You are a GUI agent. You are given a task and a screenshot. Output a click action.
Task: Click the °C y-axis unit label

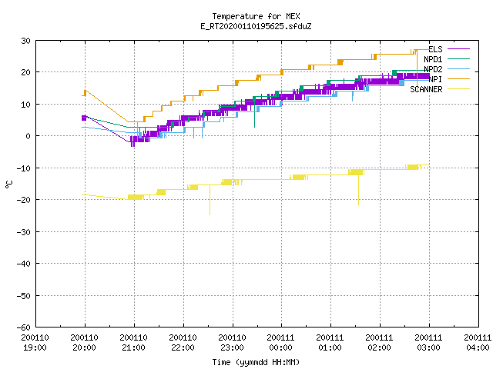pos(8,184)
